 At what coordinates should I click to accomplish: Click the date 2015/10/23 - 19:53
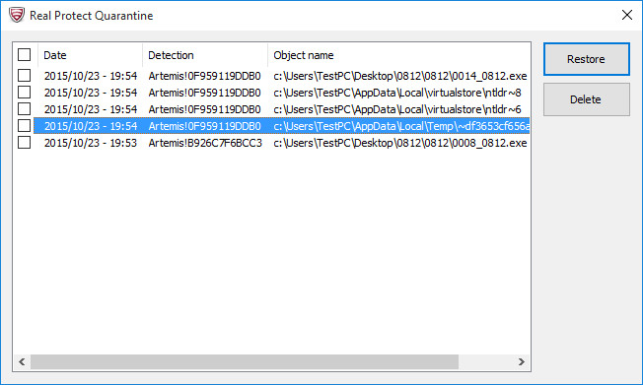point(91,143)
